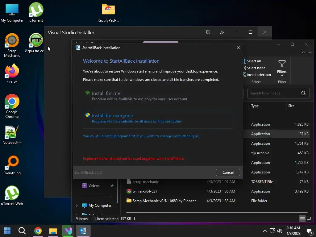Sort by Size column header
The width and height of the screenshot is (316, 237).
(298, 106)
